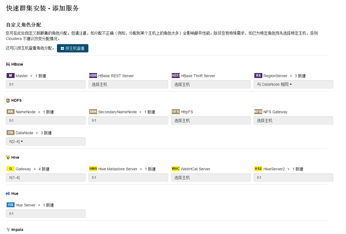Click the Hue Server HS badge icon

point(10,205)
